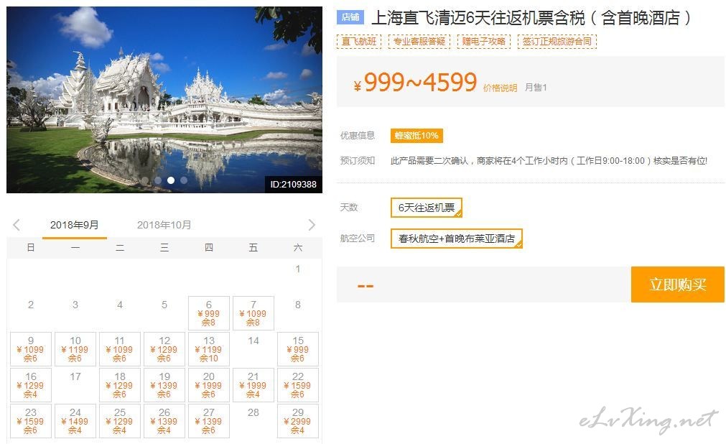Pick September 22 priced ¥1599
Viewport: 726px width, 444px height.
298,385
